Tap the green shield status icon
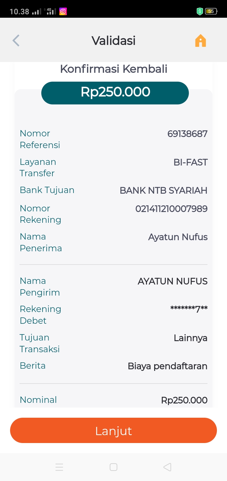227x481 pixels. pyautogui.click(x=200, y=12)
